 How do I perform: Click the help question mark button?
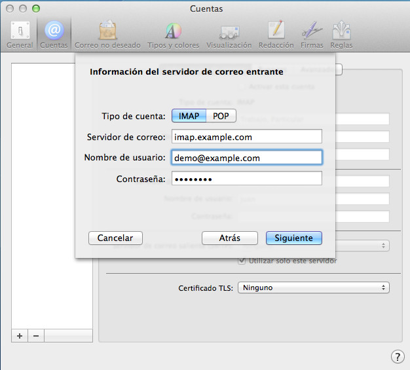(397, 356)
